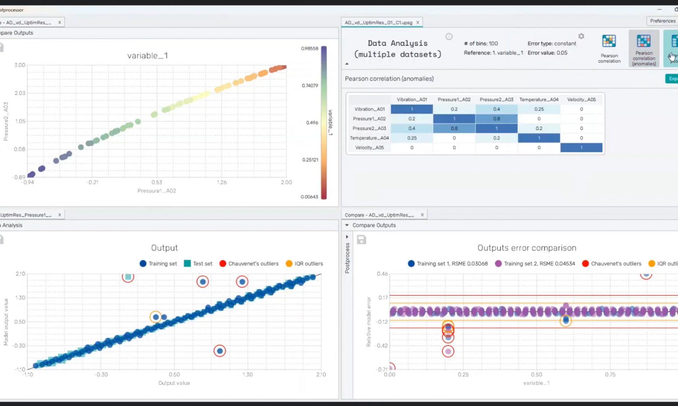This screenshot has width=678, height=406.
Task: Collapse the Data Analysis header panel
Action: [347, 64]
